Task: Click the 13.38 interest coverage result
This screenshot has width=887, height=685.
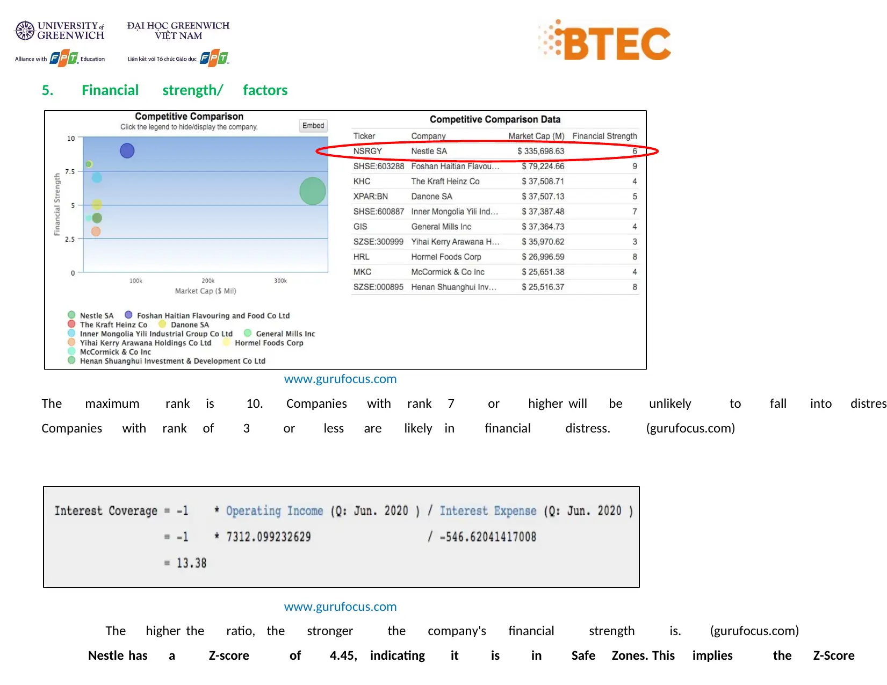Action: point(192,563)
